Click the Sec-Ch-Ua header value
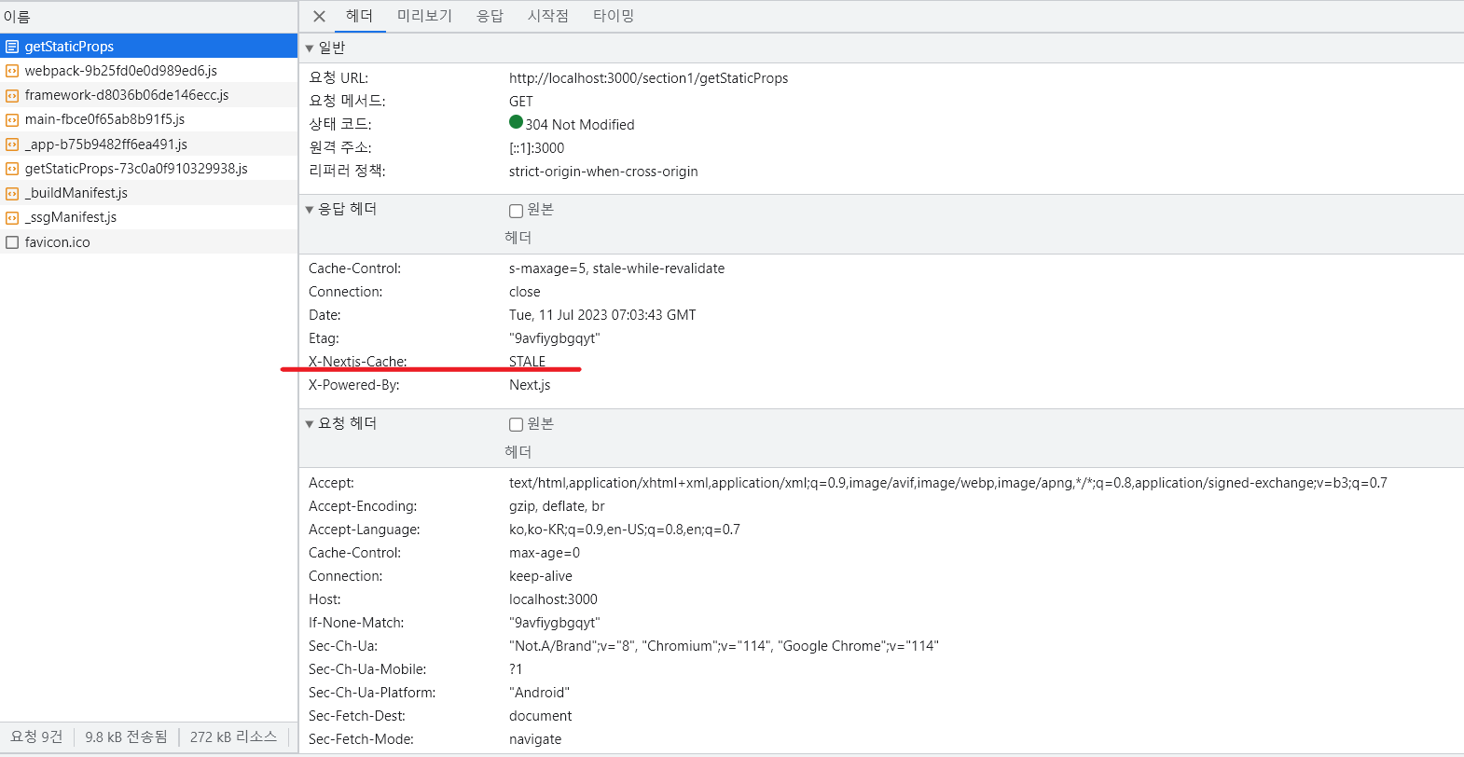This screenshot has height=757, width=1464. click(x=724, y=646)
